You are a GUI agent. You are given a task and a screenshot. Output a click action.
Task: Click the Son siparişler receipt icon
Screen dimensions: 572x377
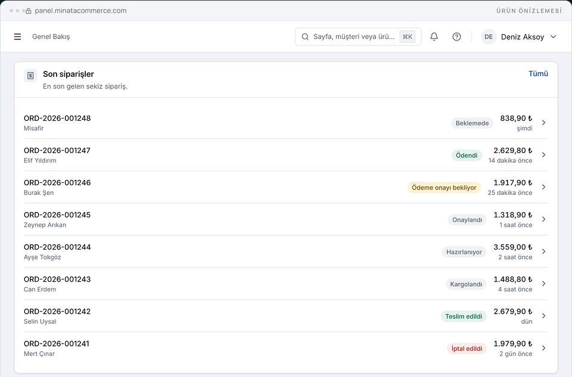tap(30, 76)
